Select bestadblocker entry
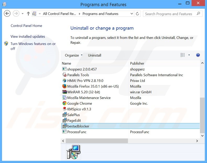207x163 pixels. (130, 126)
